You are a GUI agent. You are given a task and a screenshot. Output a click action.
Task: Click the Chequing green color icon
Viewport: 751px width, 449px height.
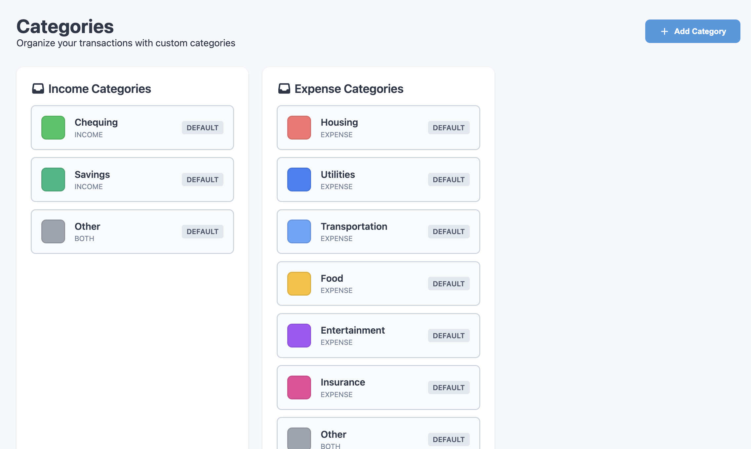point(53,128)
